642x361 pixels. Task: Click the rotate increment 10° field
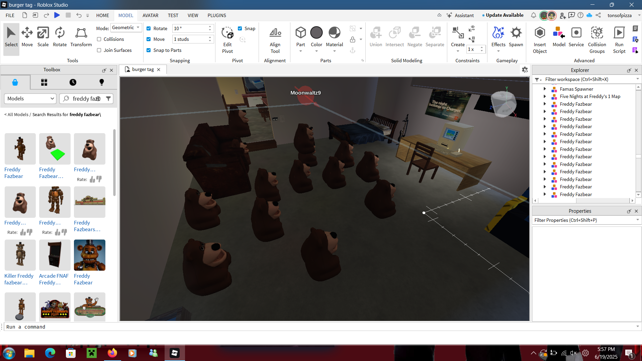pyautogui.click(x=190, y=28)
